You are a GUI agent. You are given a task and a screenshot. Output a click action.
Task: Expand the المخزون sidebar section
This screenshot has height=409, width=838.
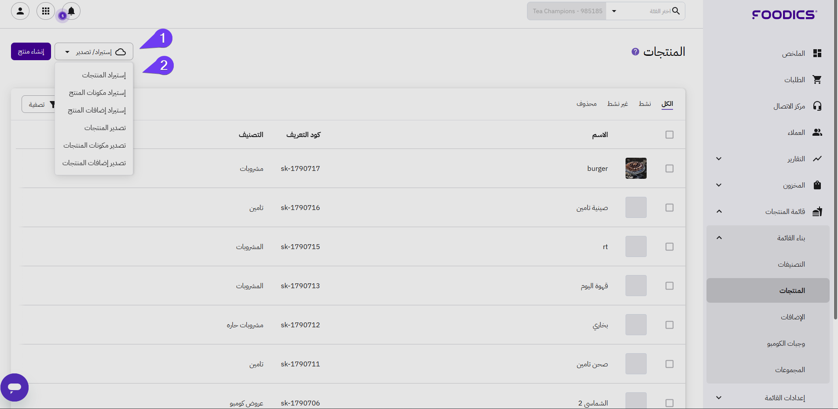click(719, 185)
